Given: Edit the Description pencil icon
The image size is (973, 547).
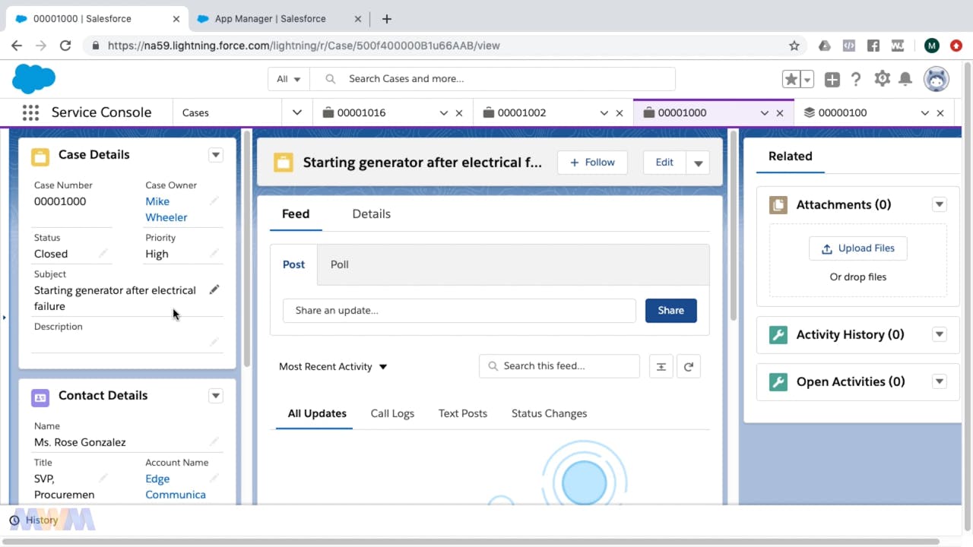Looking at the screenshot, I should (x=214, y=342).
